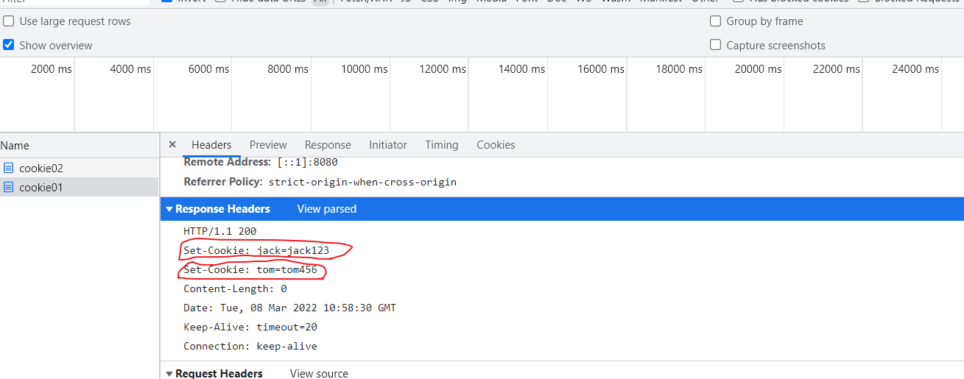Enable Group by frame checkbox

click(x=715, y=21)
